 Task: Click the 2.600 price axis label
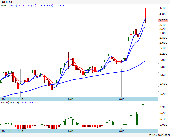point(163,43)
